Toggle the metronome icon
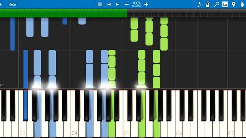 (x=208, y=4)
